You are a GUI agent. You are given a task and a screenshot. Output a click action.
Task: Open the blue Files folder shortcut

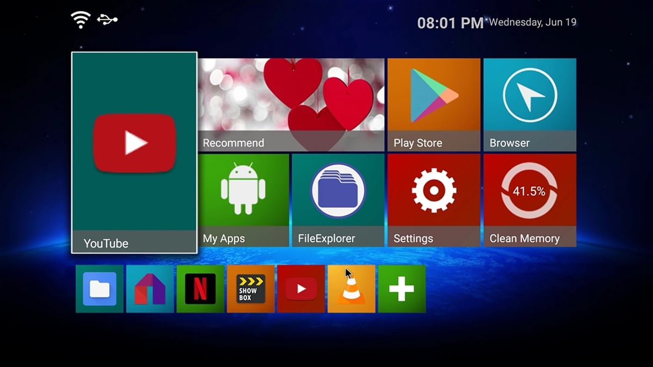100,289
